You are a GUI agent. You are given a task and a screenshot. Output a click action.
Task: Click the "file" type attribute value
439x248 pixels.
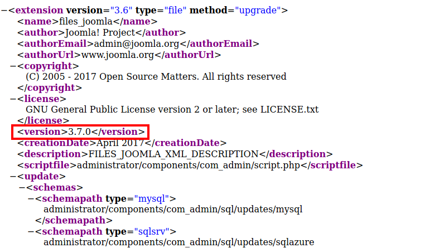pos(175,11)
